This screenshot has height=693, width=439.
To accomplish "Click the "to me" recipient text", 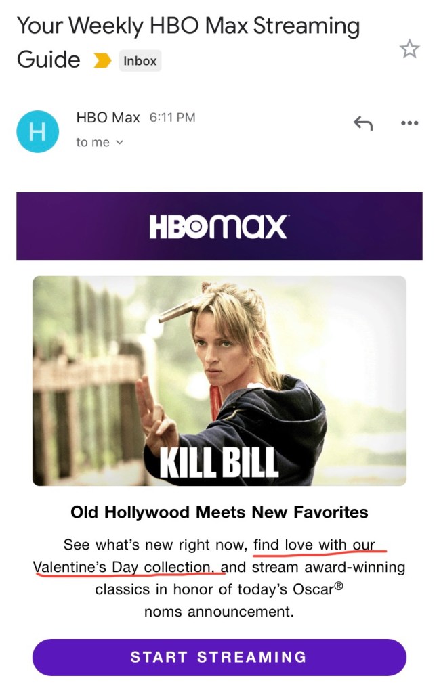I will tap(93, 142).
